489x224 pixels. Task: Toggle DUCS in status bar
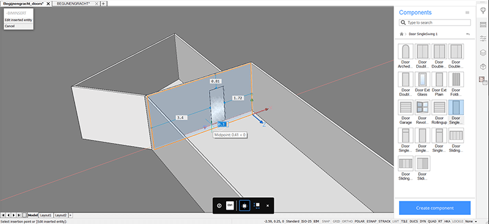coord(414,221)
